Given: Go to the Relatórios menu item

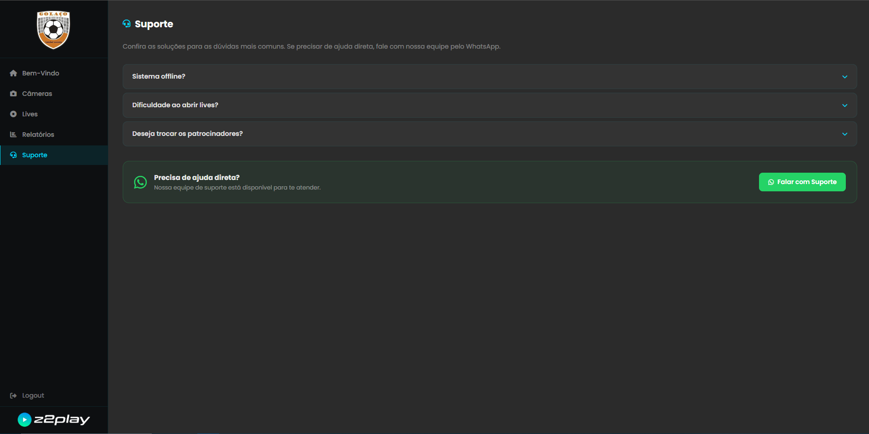Looking at the screenshot, I should [38, 135].
